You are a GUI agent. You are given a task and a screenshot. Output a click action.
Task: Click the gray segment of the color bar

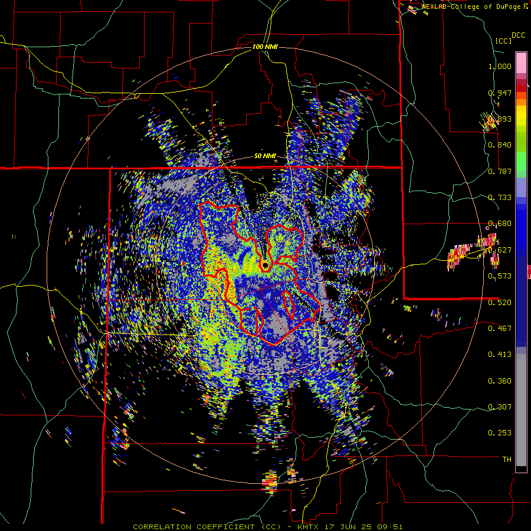pos(521,410)
